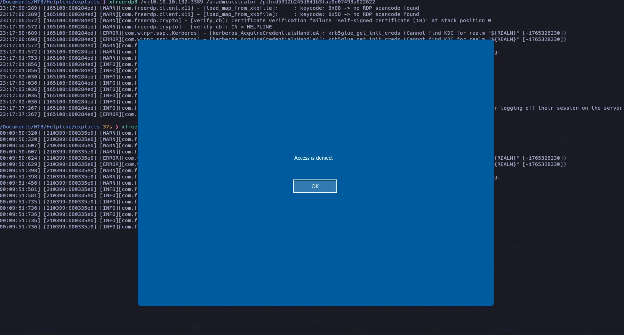624x335 pixels.
Task: Click the ERROR line stamped 00:09:50:624
Action: point(69,158)
